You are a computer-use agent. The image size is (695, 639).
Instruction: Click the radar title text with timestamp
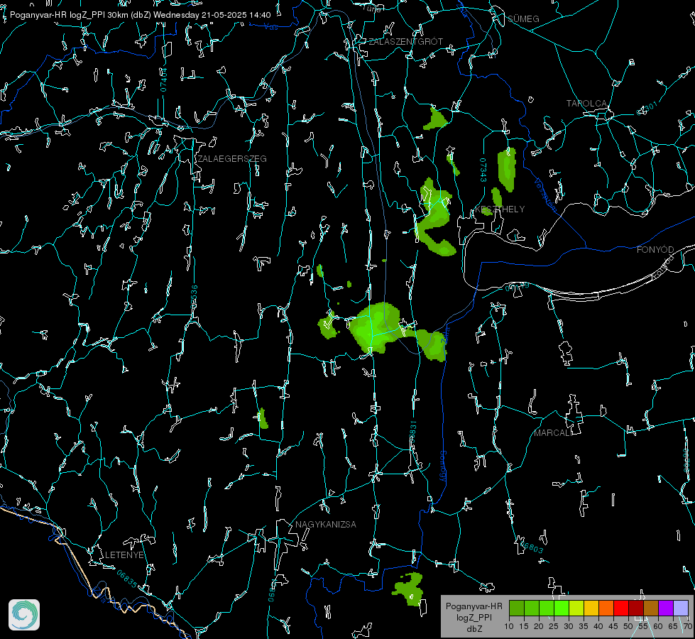(140, 15)
